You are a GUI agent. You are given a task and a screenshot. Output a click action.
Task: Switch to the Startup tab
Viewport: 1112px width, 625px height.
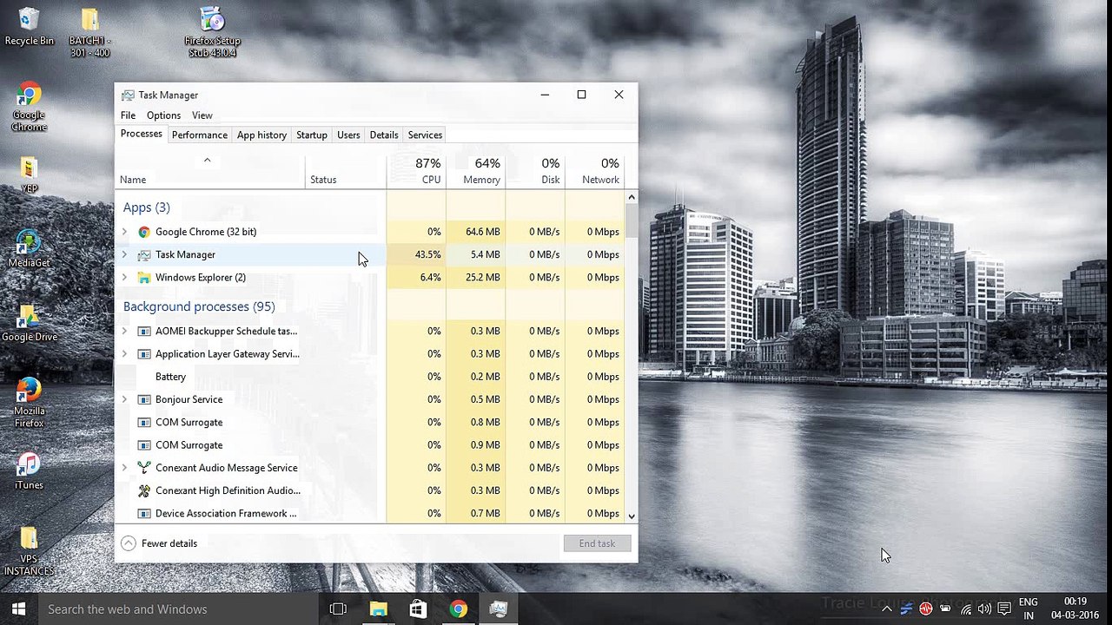312,135
